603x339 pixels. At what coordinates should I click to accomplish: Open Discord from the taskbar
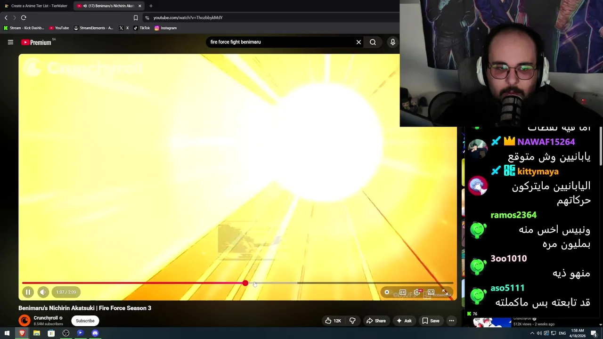click(x=95, y=333)
